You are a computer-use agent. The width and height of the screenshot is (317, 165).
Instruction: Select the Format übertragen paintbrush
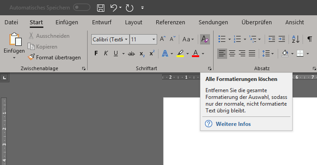click(54, 58)
